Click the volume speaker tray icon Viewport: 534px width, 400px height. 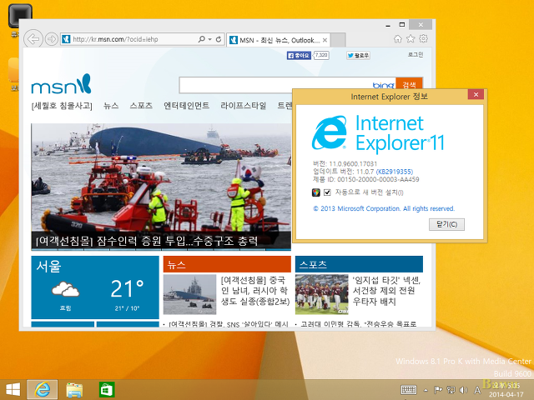pos(463,390)
